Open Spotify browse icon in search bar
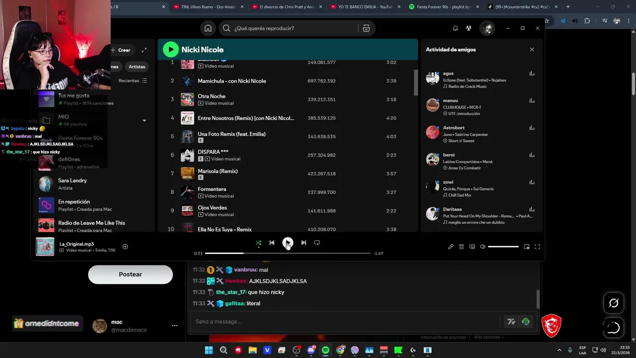 [366, 28]
